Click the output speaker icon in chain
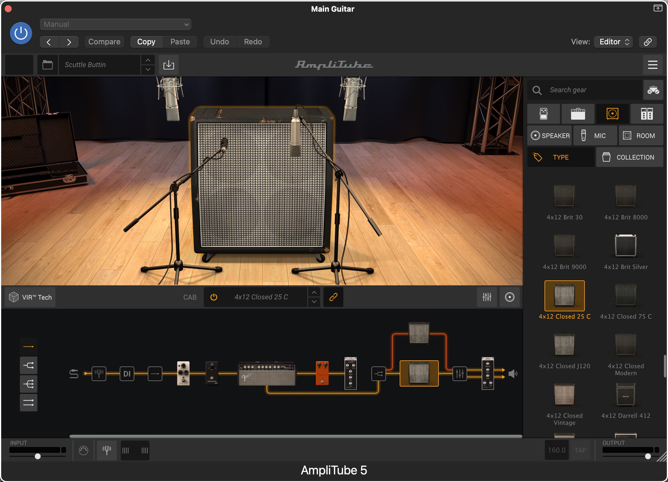 point(513,374)
